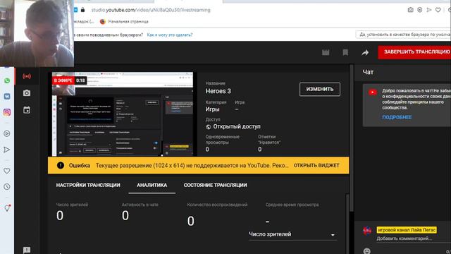451x254 pixels.
Task: Click the Завершить трансляцию button
Action: pyautogui.click(x=414, y=52)
